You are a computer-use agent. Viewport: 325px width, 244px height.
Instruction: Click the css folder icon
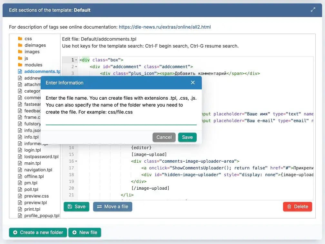[20, 39]
